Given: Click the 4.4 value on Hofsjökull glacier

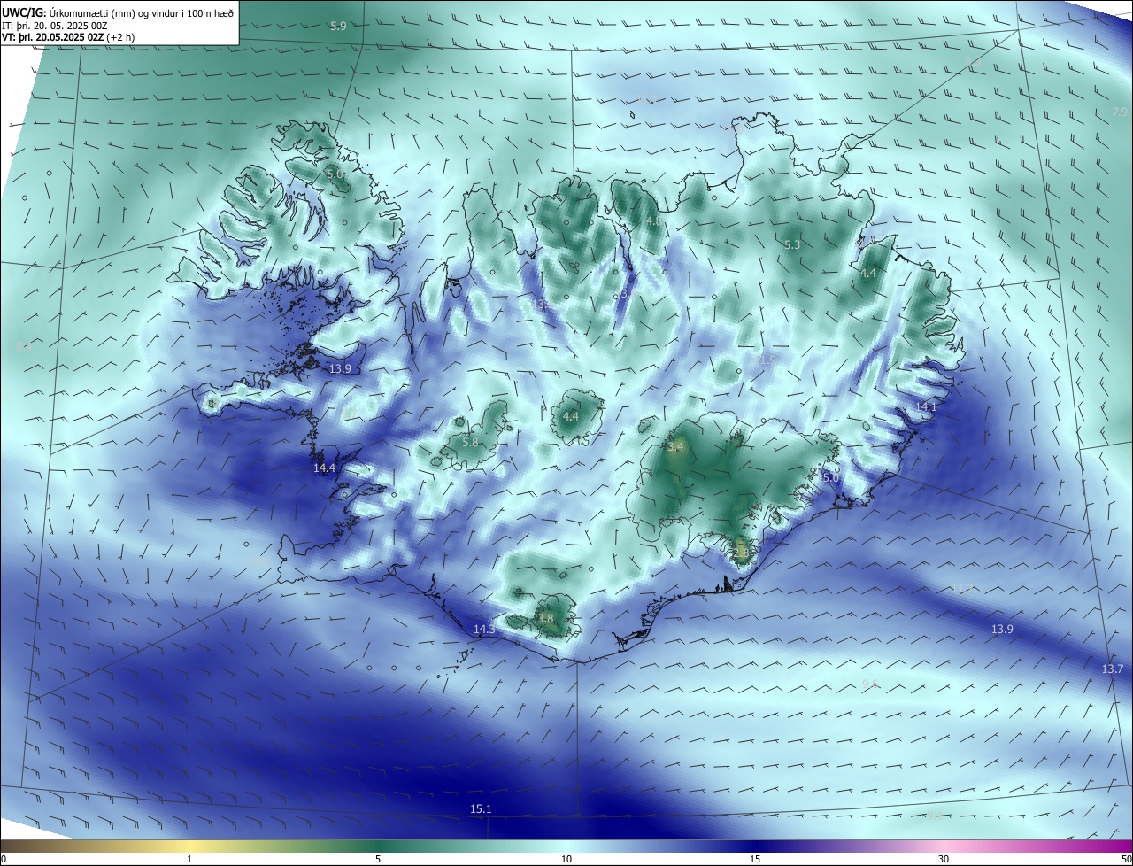Looking at the screenshot, I should tap(571, 416).
